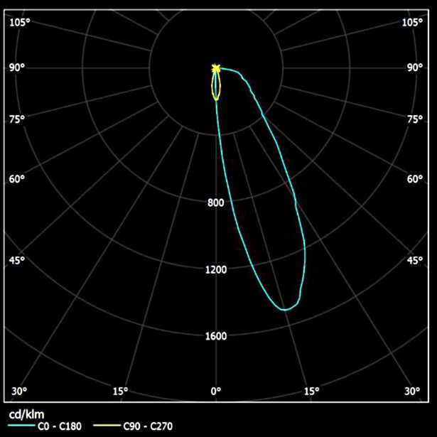Click the 105° label on the left edge
This screenshot has height=437, width=437.
(19, 22)
